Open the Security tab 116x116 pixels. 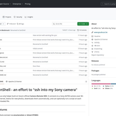tap(18, 17)
